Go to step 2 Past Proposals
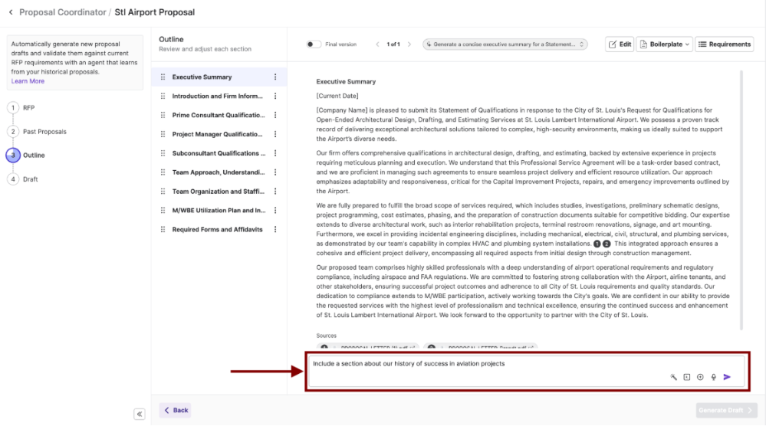The height and width of the screenshot is (426, 766). 37,132
